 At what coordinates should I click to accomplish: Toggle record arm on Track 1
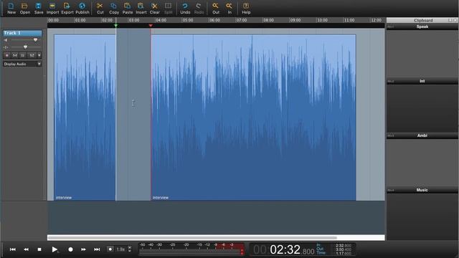point(6,55)
